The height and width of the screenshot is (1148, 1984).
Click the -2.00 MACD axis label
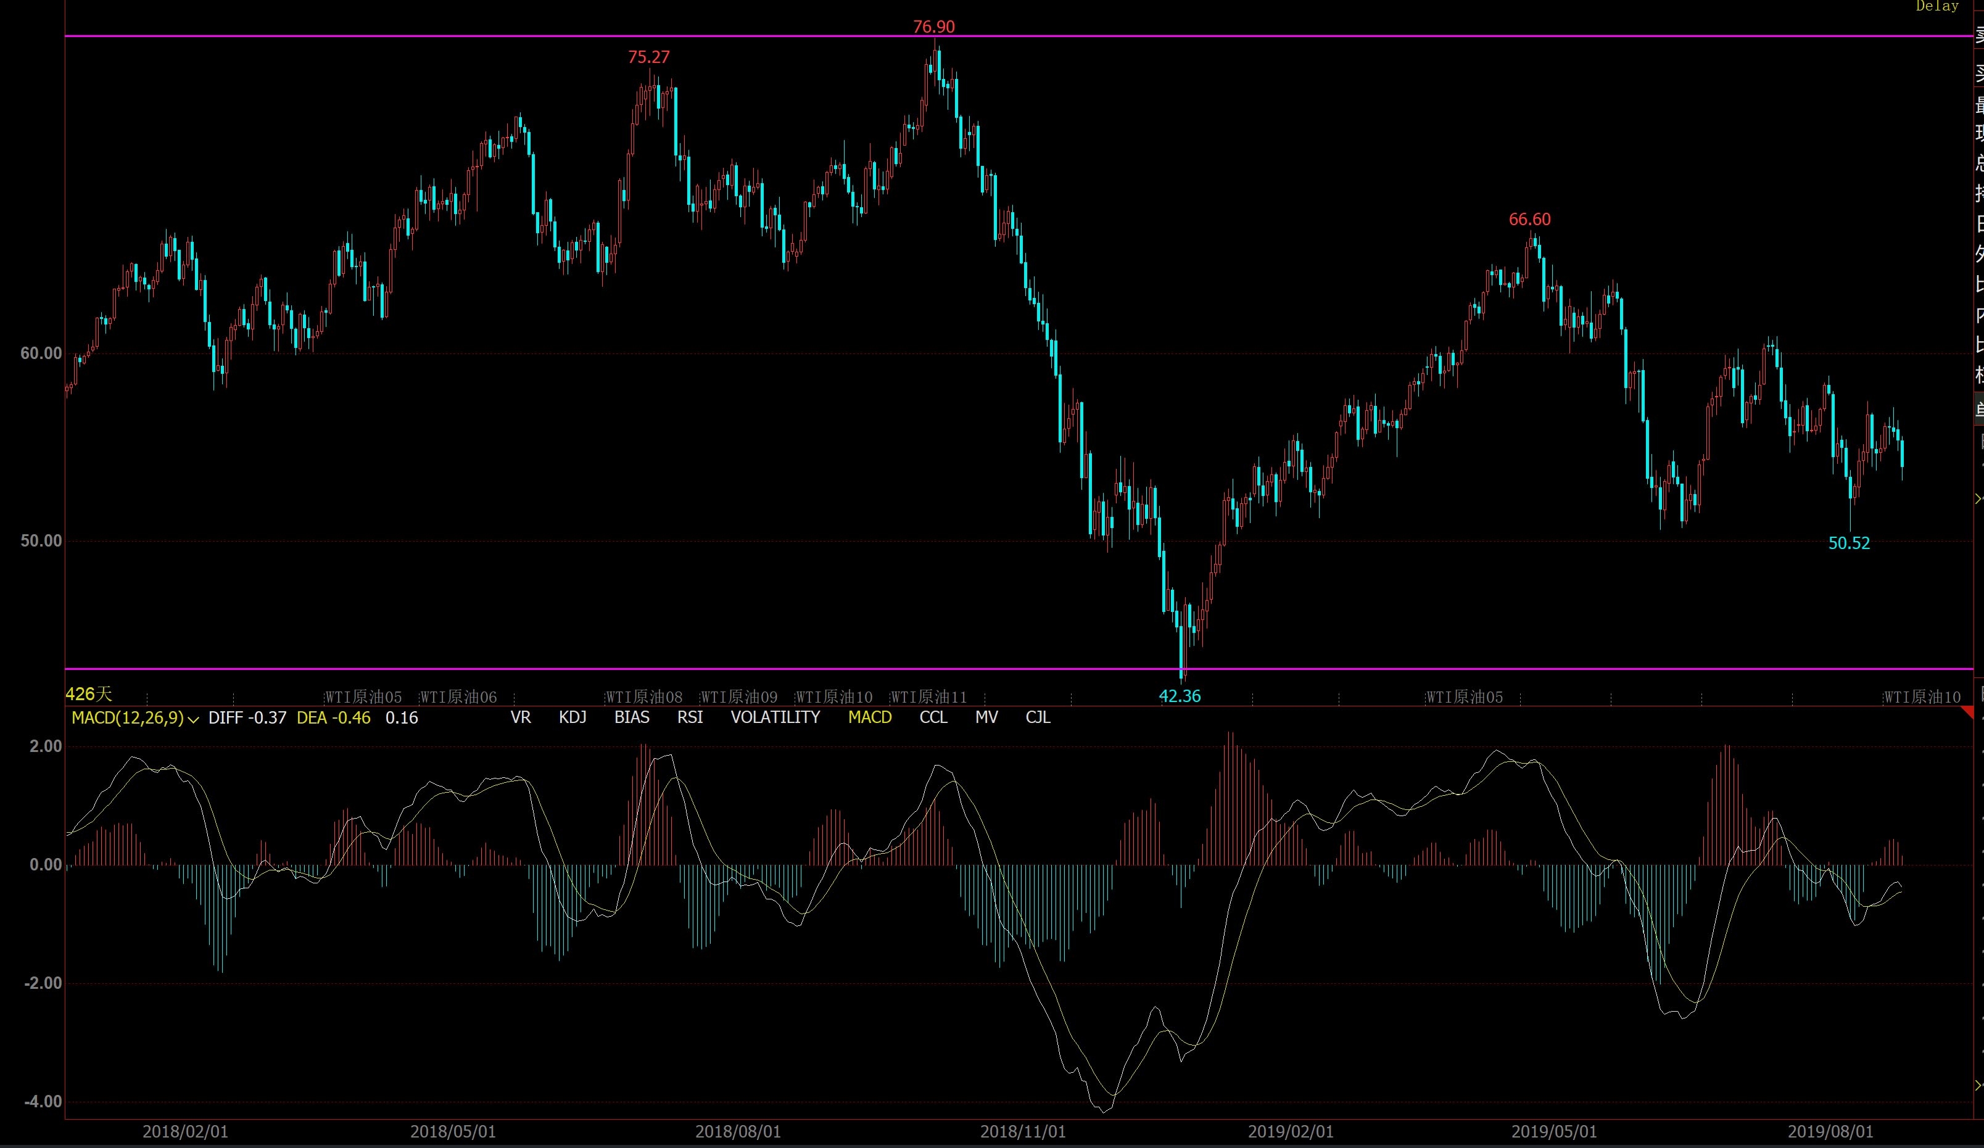[43, 983]
